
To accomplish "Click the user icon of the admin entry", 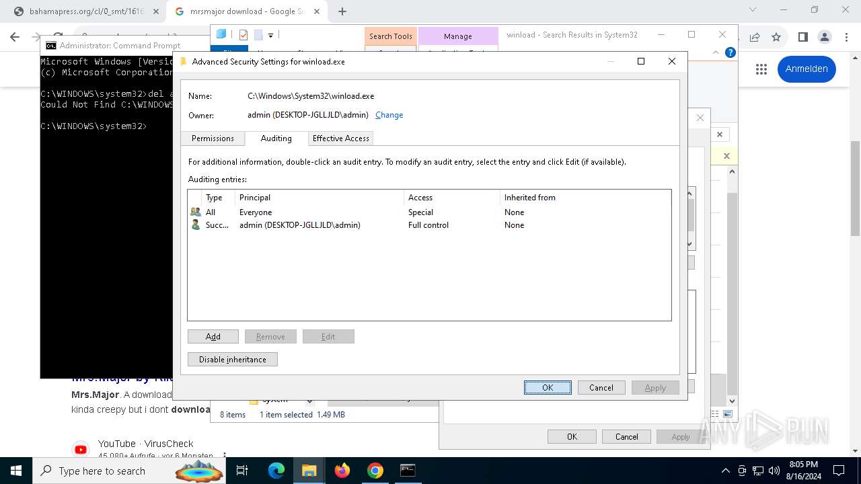I will [x=196, y=225].
